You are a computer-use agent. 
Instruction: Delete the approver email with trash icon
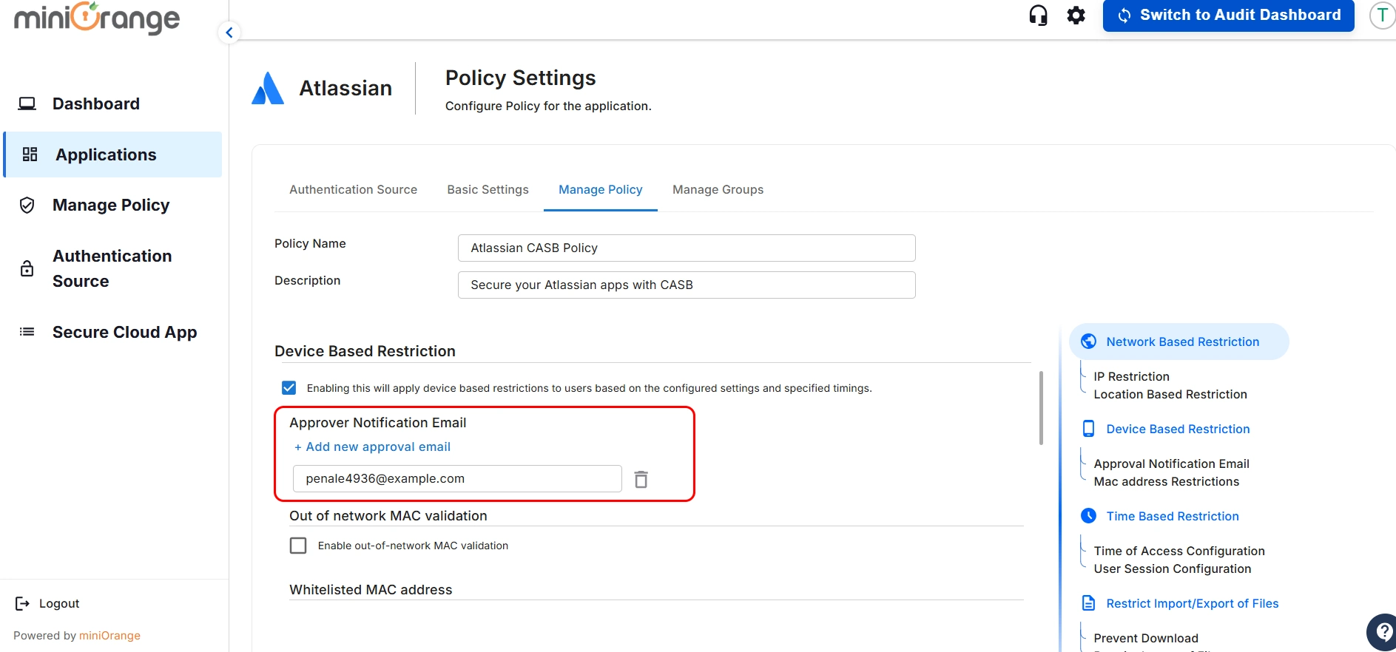tap(641, 480)
